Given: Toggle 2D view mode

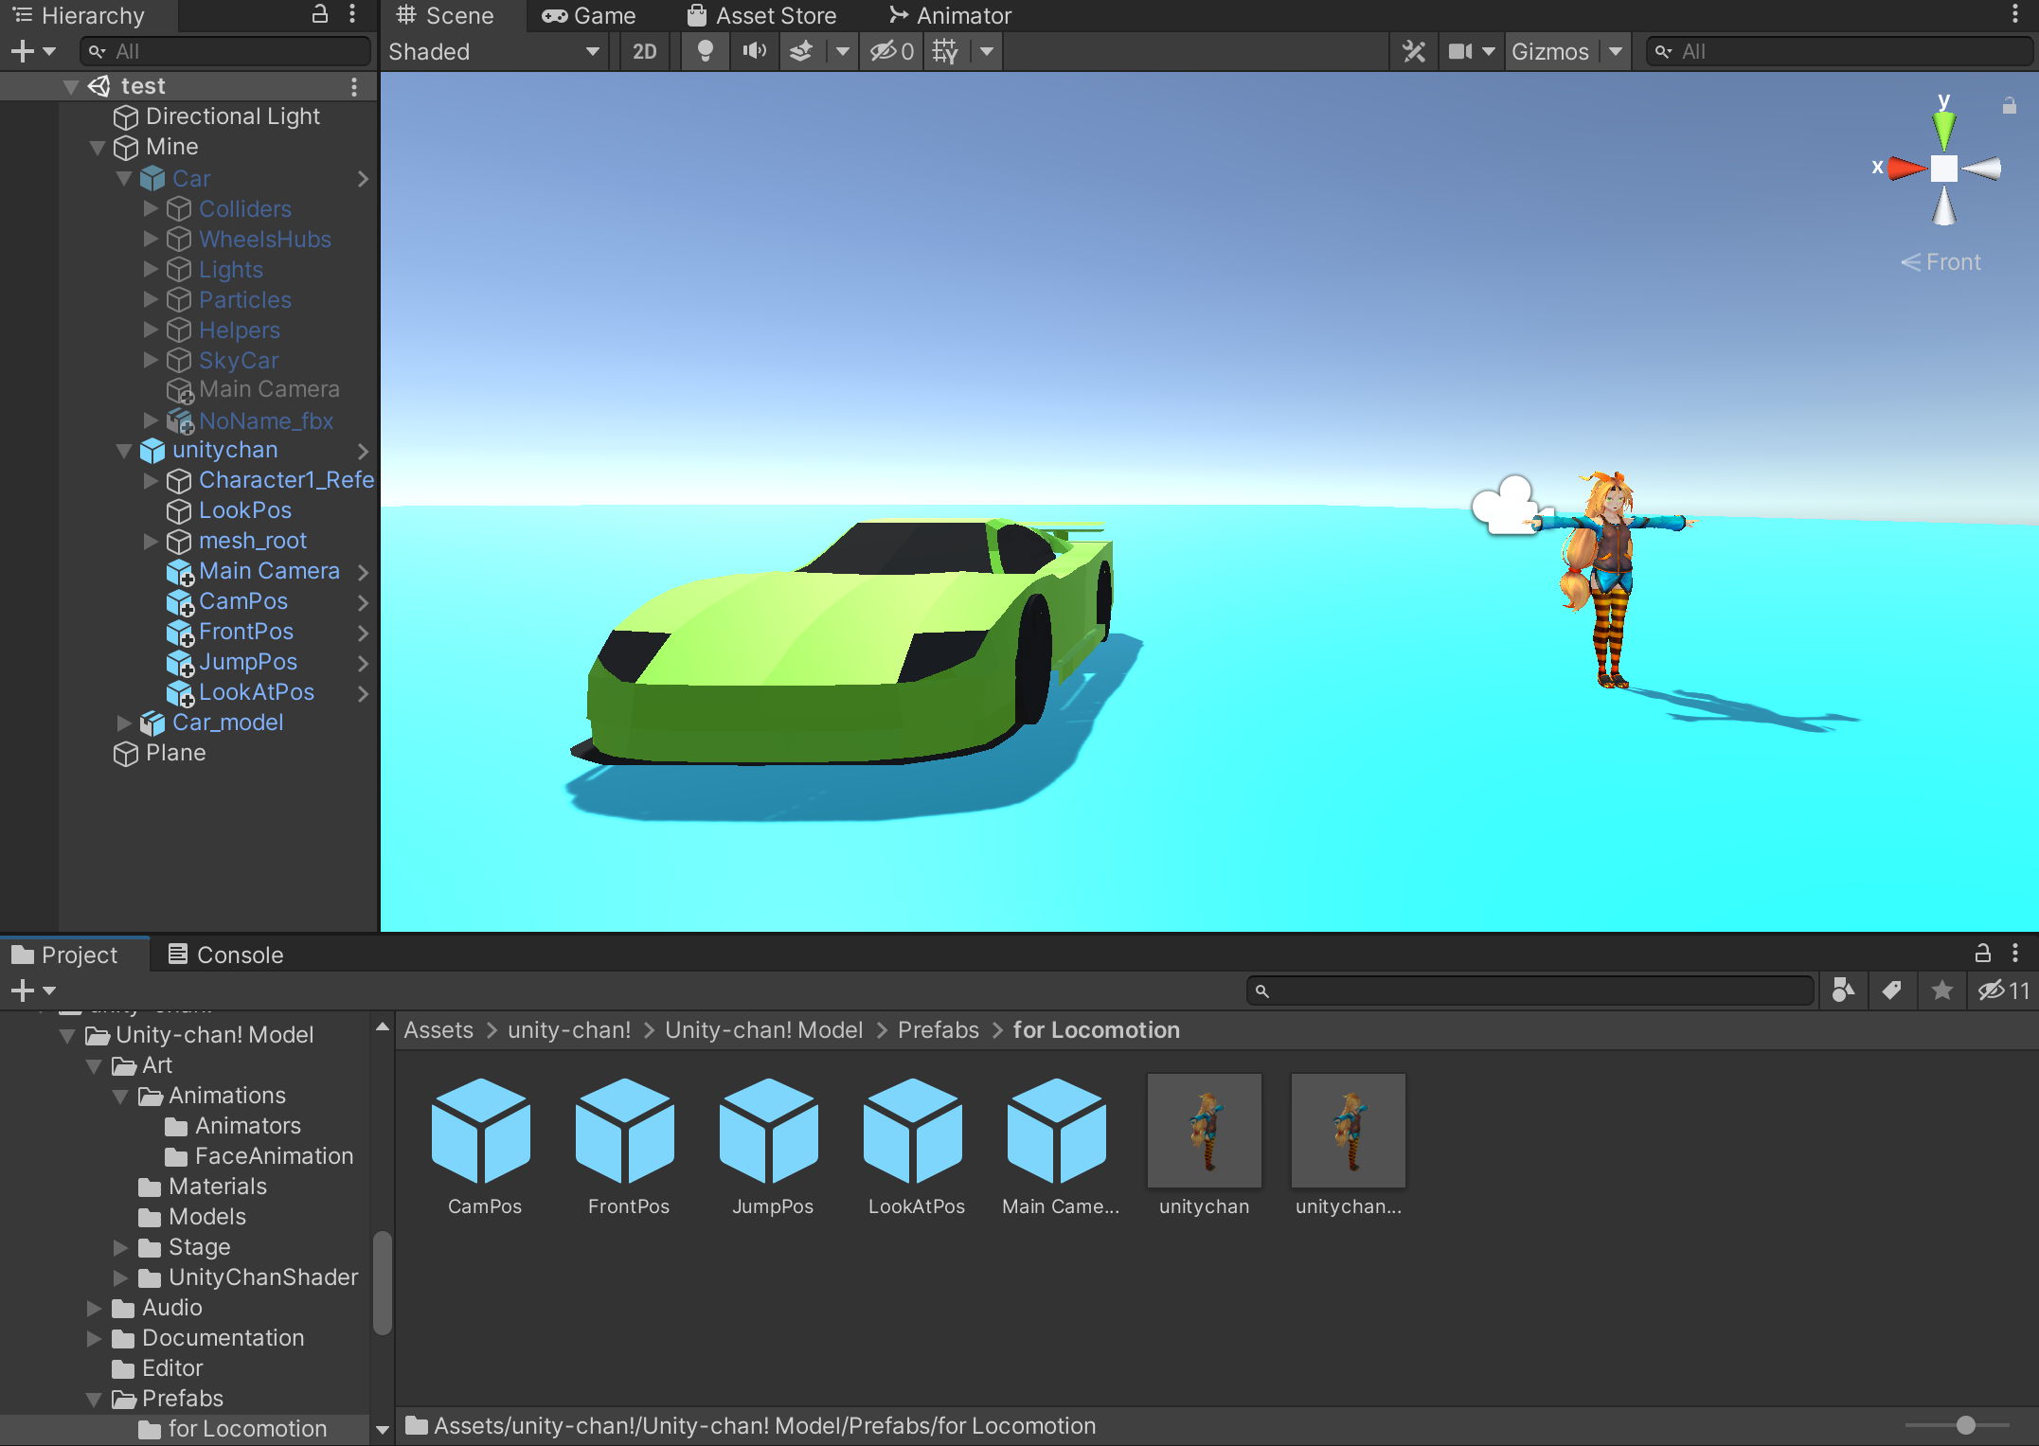Looking at the screenshot, I should (644, 51).
